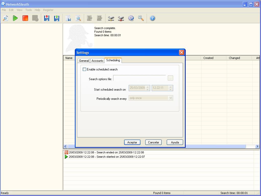Open the Edit menu
The image size is (261, 196).
(x=11, y=10)
